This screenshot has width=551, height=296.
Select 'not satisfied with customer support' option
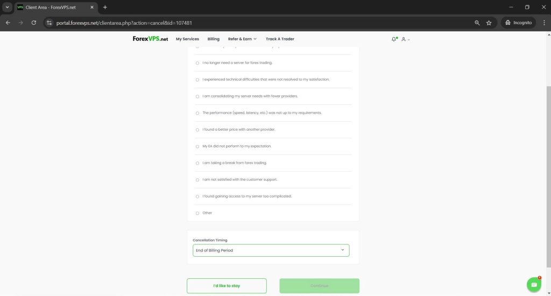197,180
